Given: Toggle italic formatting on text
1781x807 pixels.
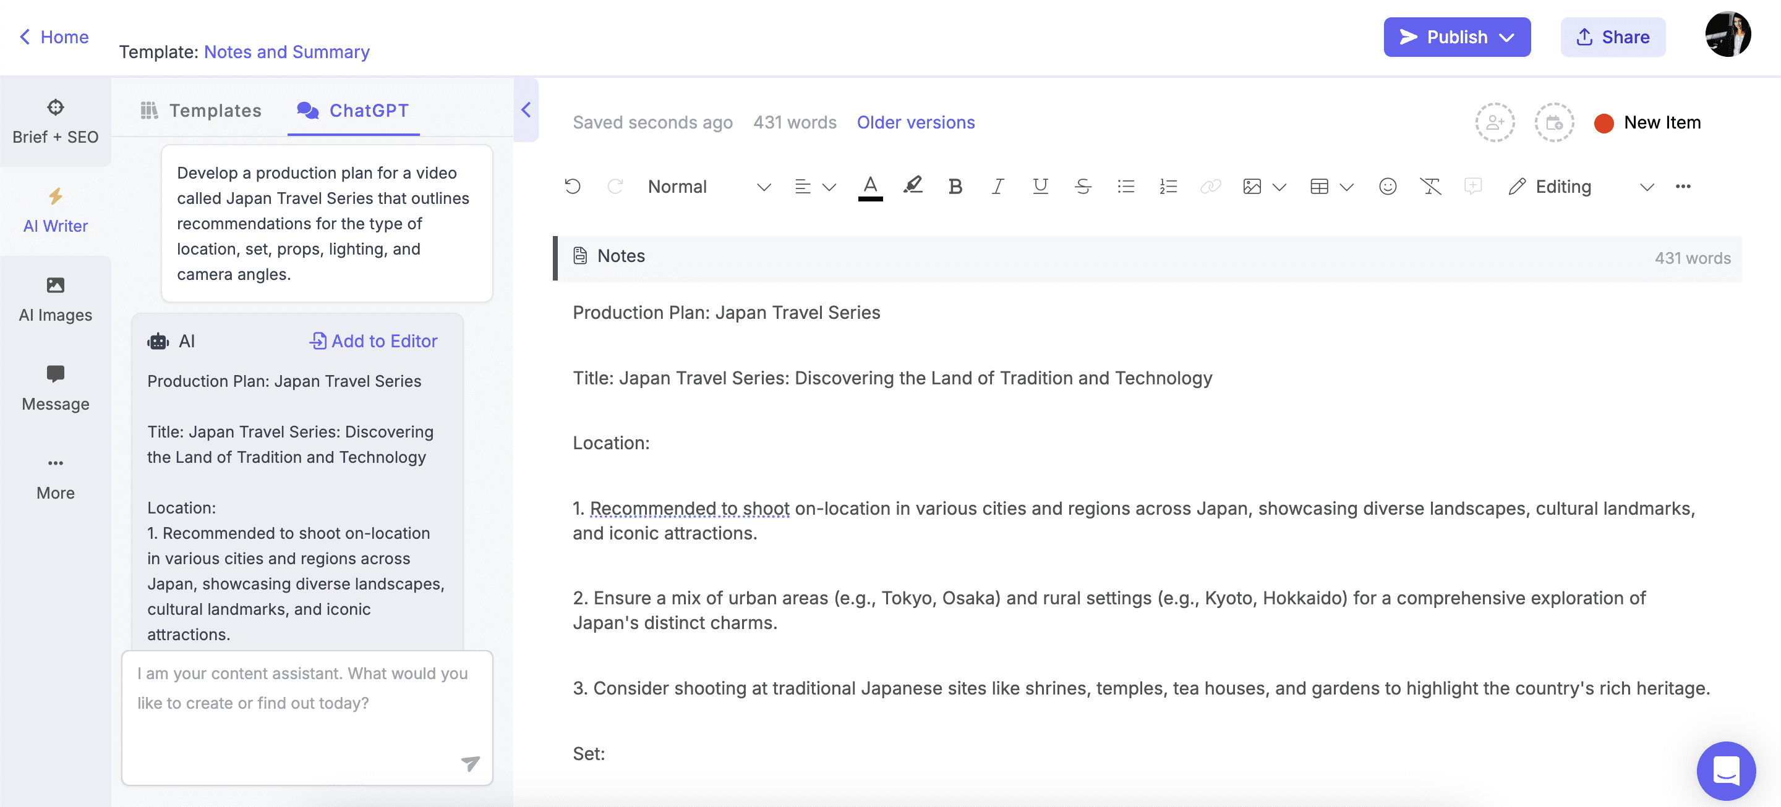Looking at the screenshot, I should click(997, 185).
